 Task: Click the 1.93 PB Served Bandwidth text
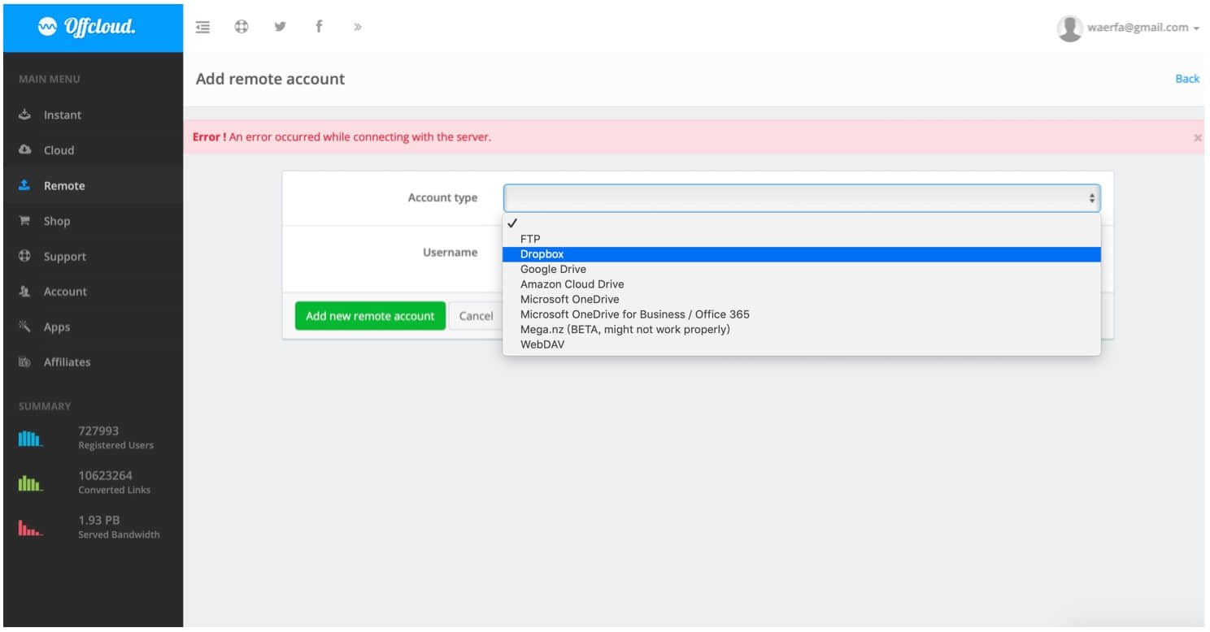point(119,527)
